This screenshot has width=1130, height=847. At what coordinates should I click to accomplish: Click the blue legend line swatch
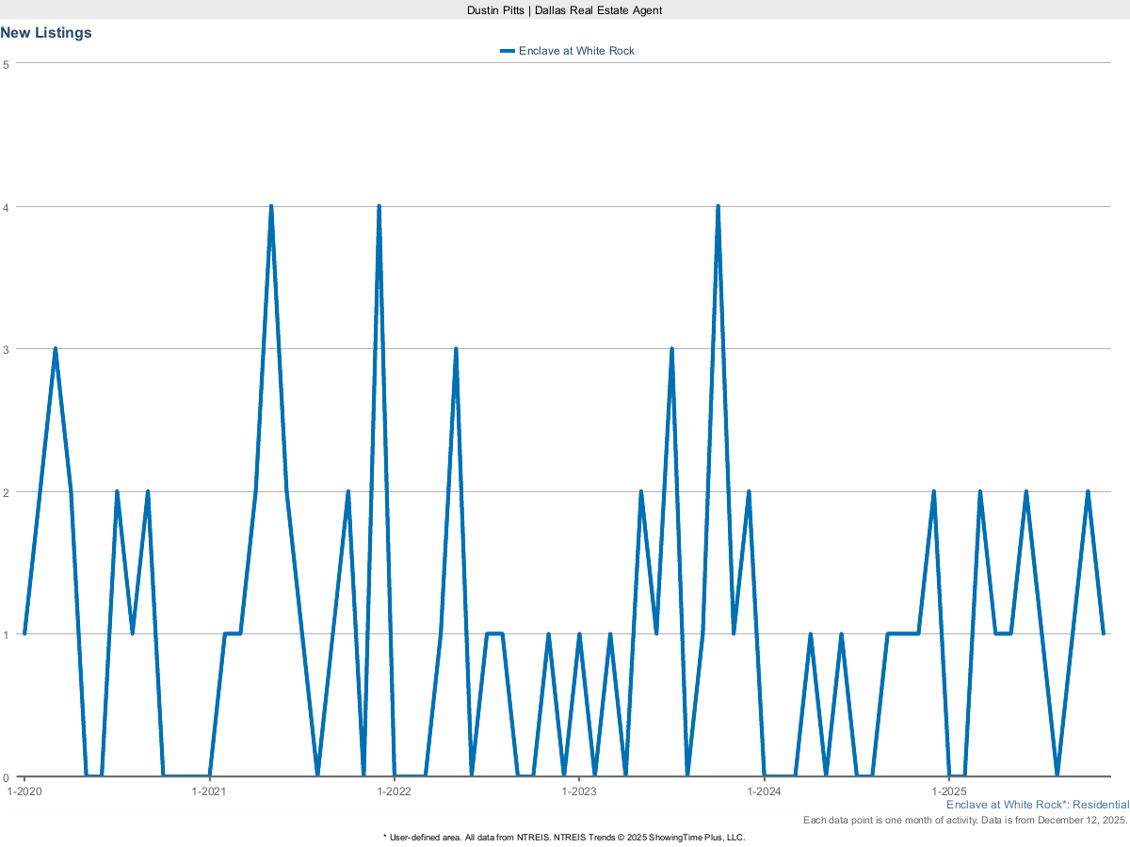pyautogui.click(x=508, y=51)
